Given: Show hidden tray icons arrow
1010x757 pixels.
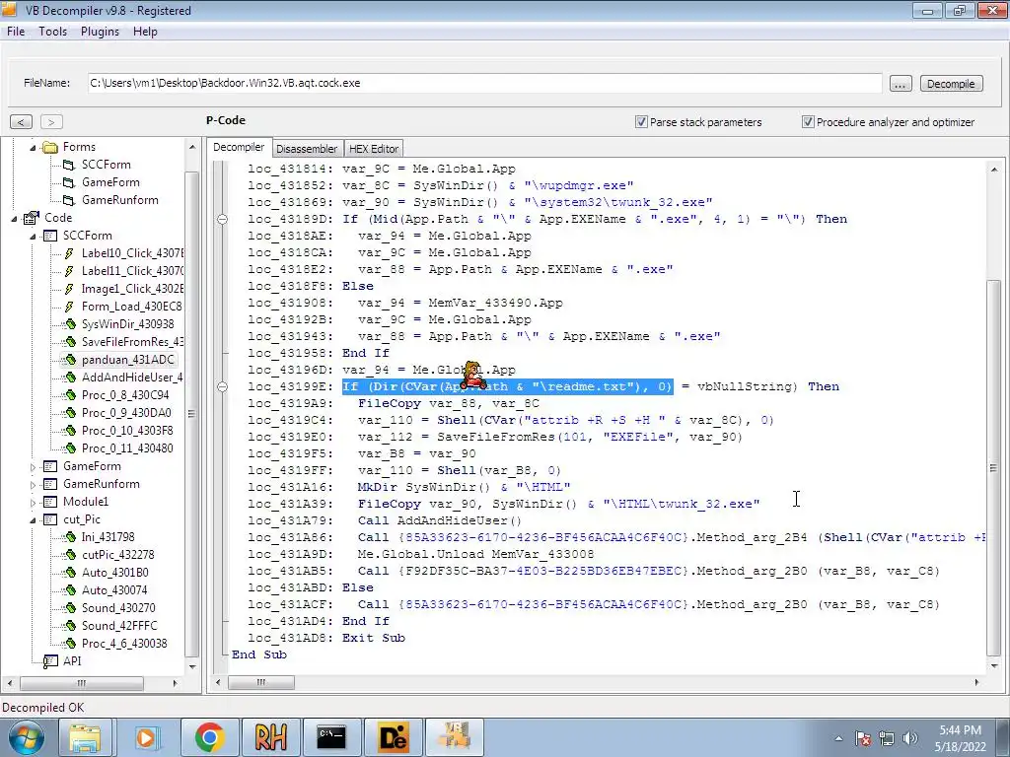Looking at the screenshot, I should pyautogui.click(x=838, y=739).
